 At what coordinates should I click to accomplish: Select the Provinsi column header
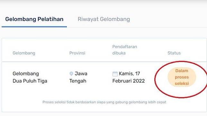point(77,53)
